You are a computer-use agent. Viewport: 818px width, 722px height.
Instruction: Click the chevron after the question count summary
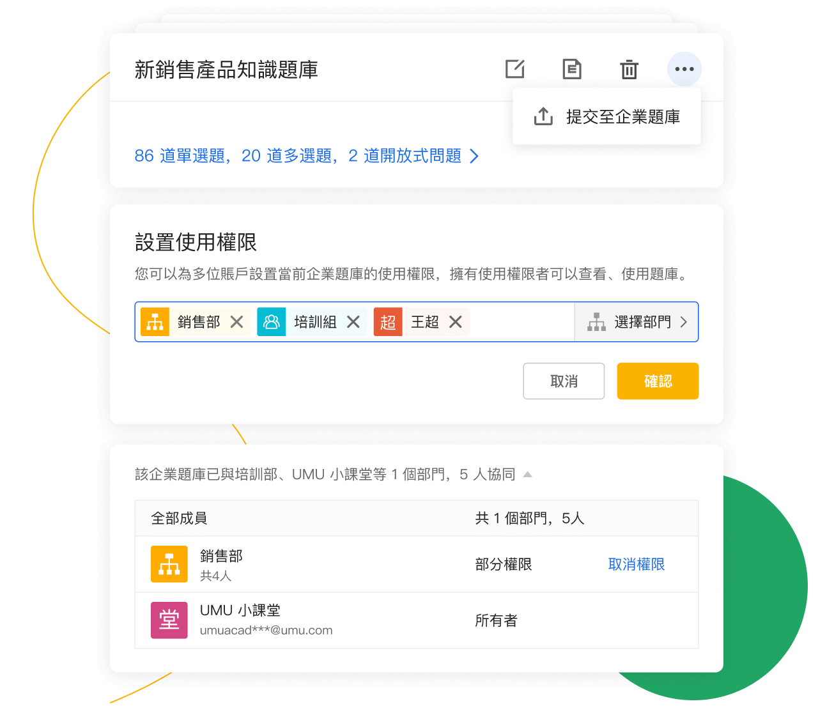click(474, 156)
